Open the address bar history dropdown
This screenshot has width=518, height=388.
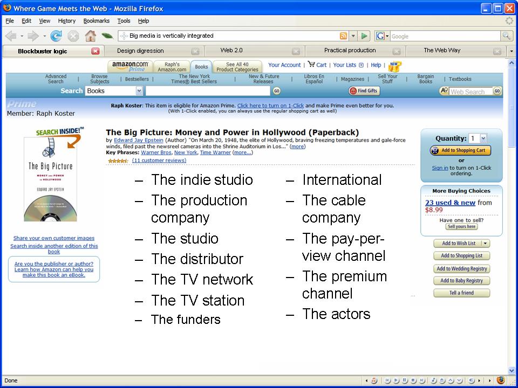[x=353, y=36]
